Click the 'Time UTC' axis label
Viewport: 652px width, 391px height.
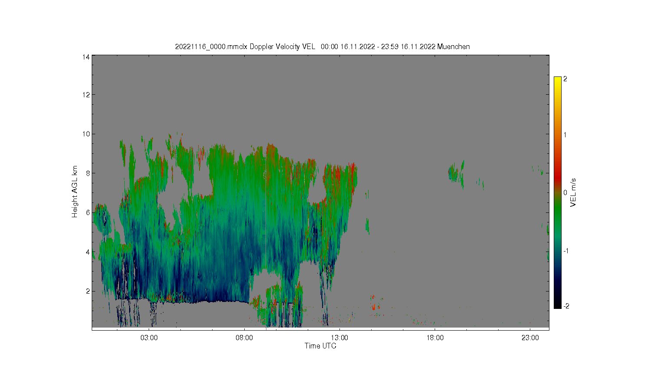click(320, 346)
